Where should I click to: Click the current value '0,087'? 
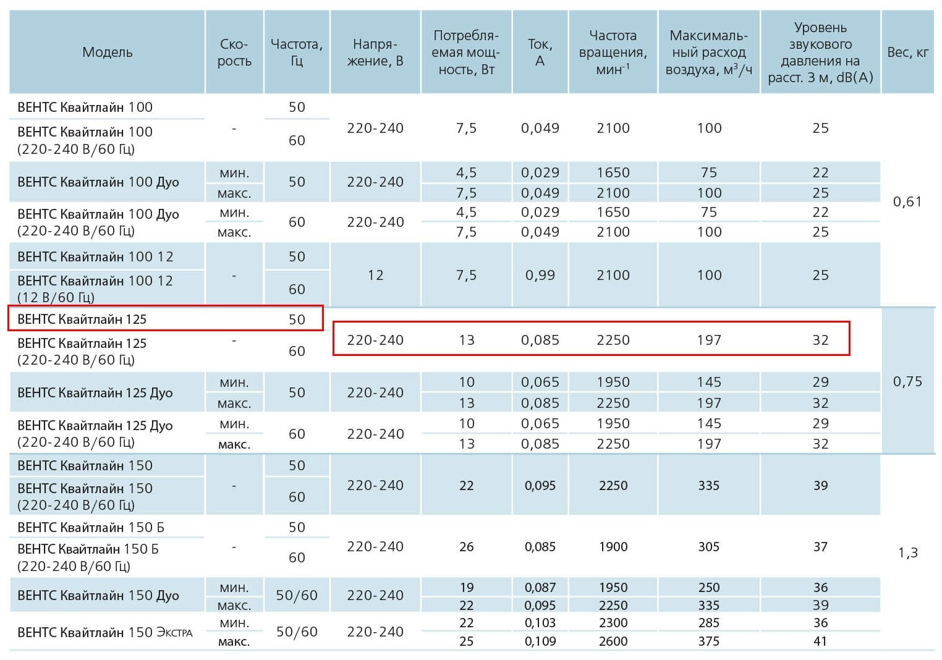tap(540, 587)
